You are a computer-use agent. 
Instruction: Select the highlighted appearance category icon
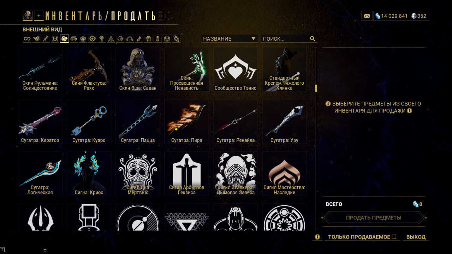point(64,39)
